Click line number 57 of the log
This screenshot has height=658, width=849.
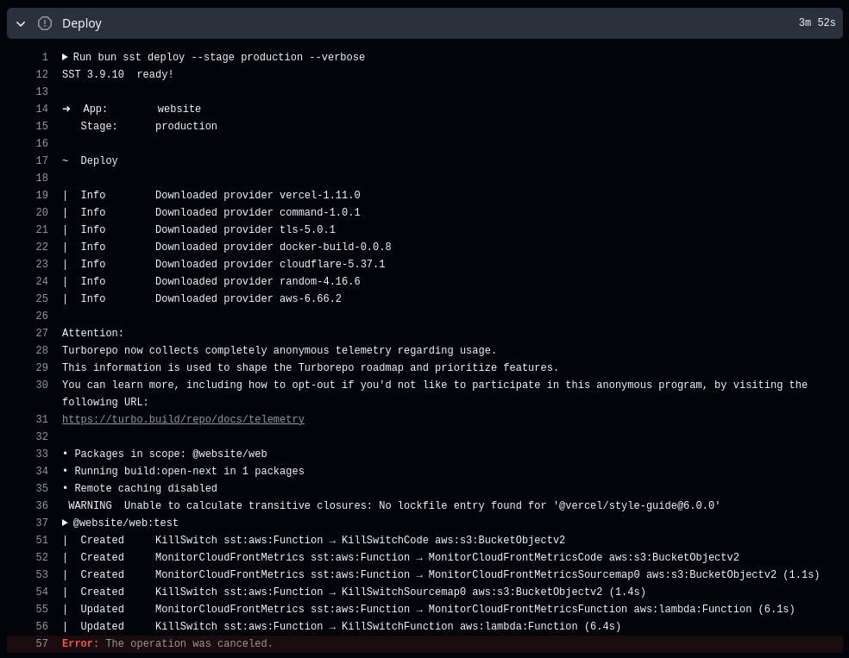[41, 643]
